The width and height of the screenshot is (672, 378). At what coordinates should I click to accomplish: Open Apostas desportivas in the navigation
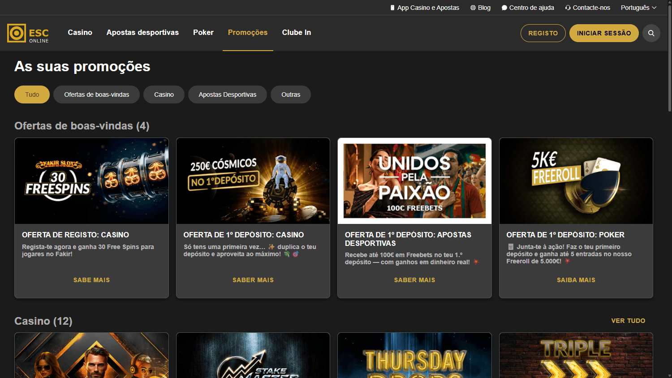click(142, 32)
